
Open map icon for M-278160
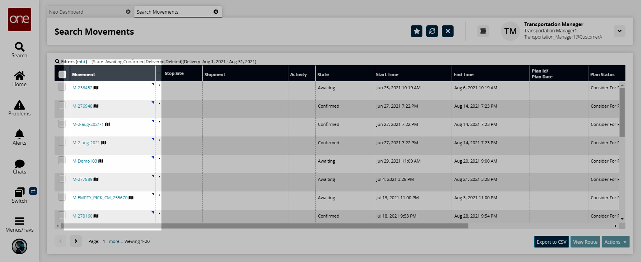click(x=96, y=216)
